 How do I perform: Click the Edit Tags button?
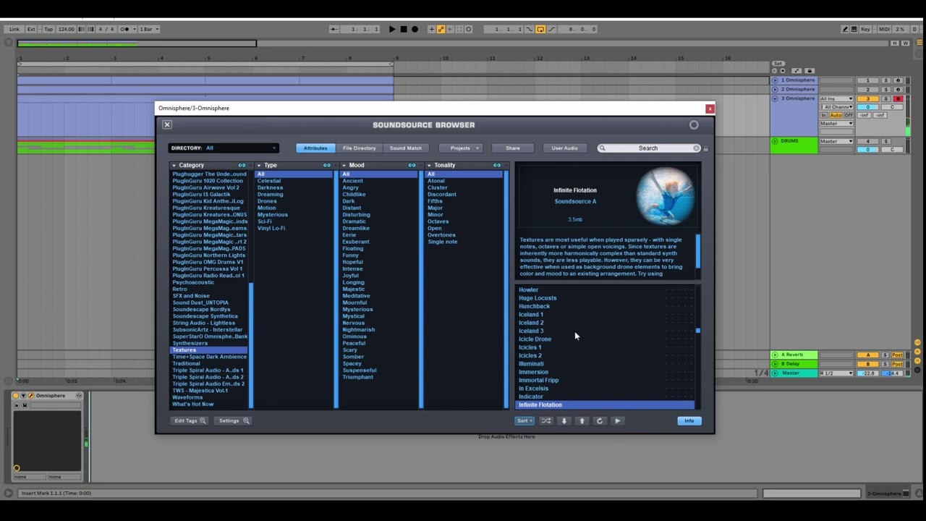click(190, 420)
